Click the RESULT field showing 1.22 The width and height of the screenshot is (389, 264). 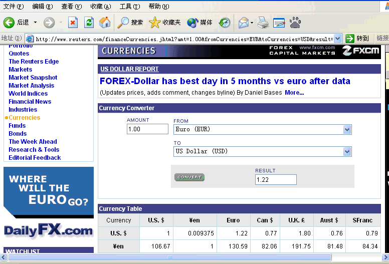pyautogui.click(x=276, y=180)
